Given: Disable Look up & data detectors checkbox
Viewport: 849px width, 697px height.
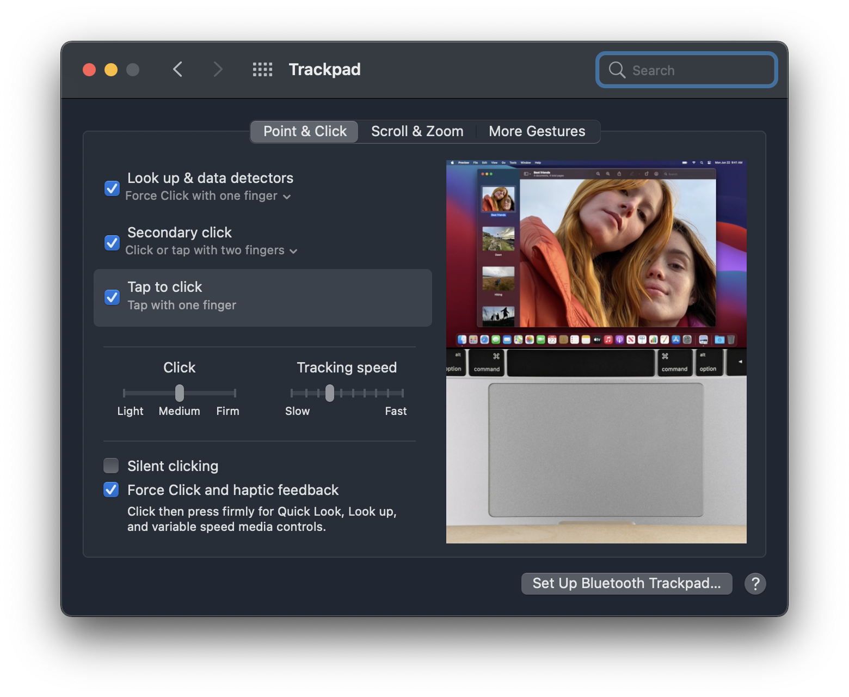Looking at the screenshot, I should click(x=112, y=188).
